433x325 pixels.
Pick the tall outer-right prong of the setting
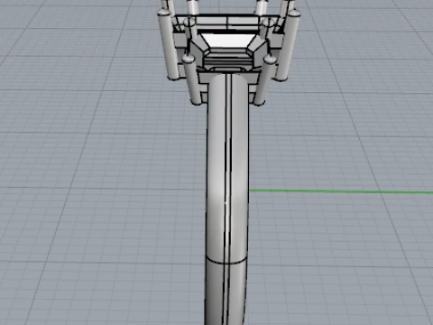(288, 45)
